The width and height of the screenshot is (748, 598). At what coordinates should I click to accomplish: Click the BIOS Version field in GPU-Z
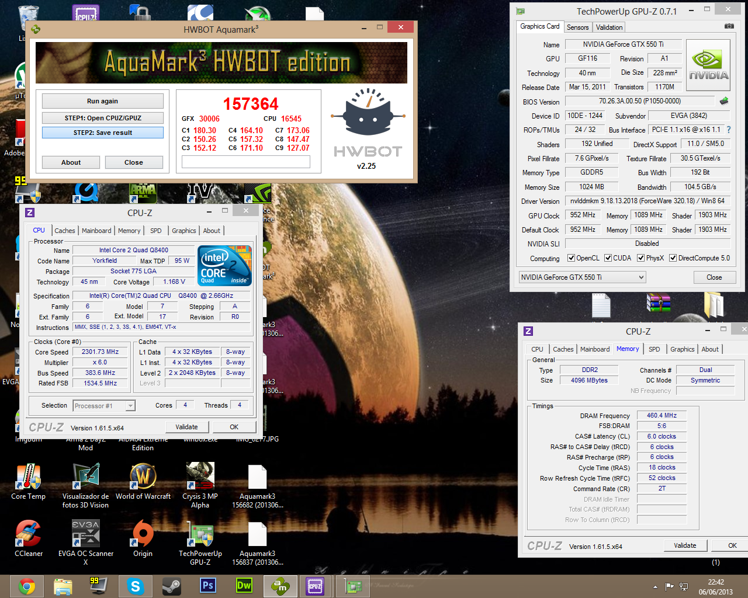640,101
